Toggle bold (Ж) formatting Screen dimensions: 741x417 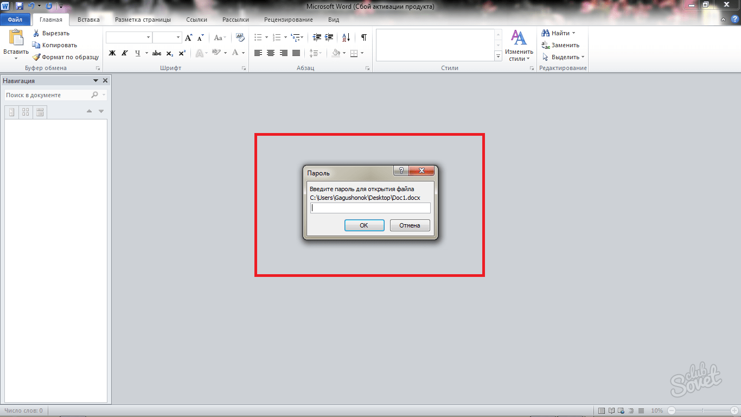click(112, 53)
